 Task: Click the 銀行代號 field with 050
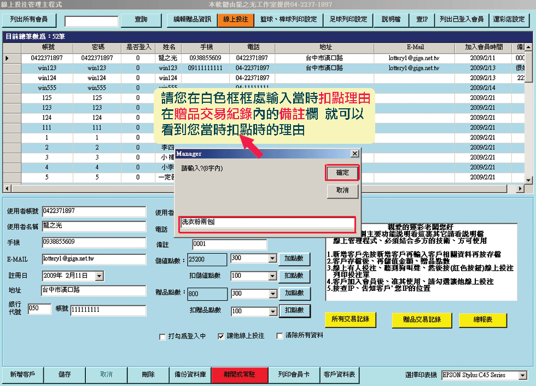(39, 308)
